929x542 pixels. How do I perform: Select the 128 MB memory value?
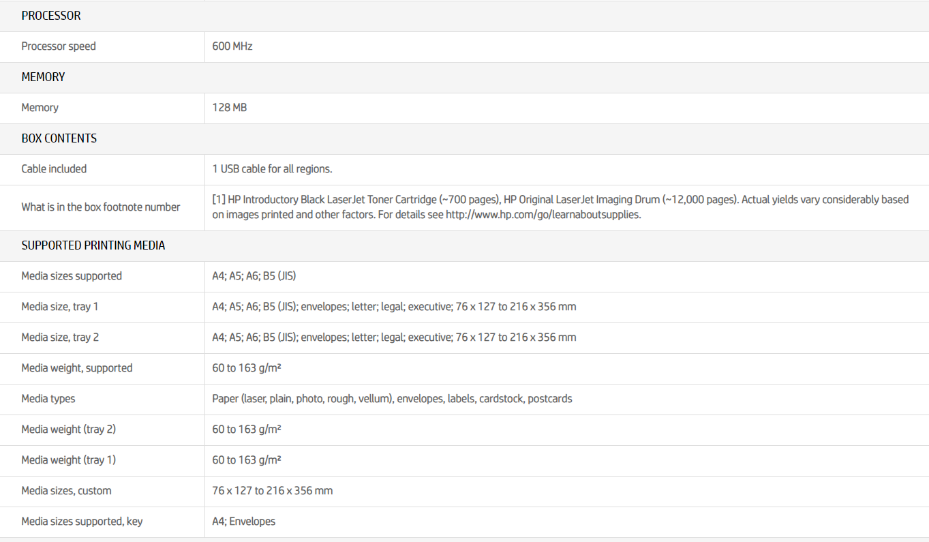pos(230,108)
